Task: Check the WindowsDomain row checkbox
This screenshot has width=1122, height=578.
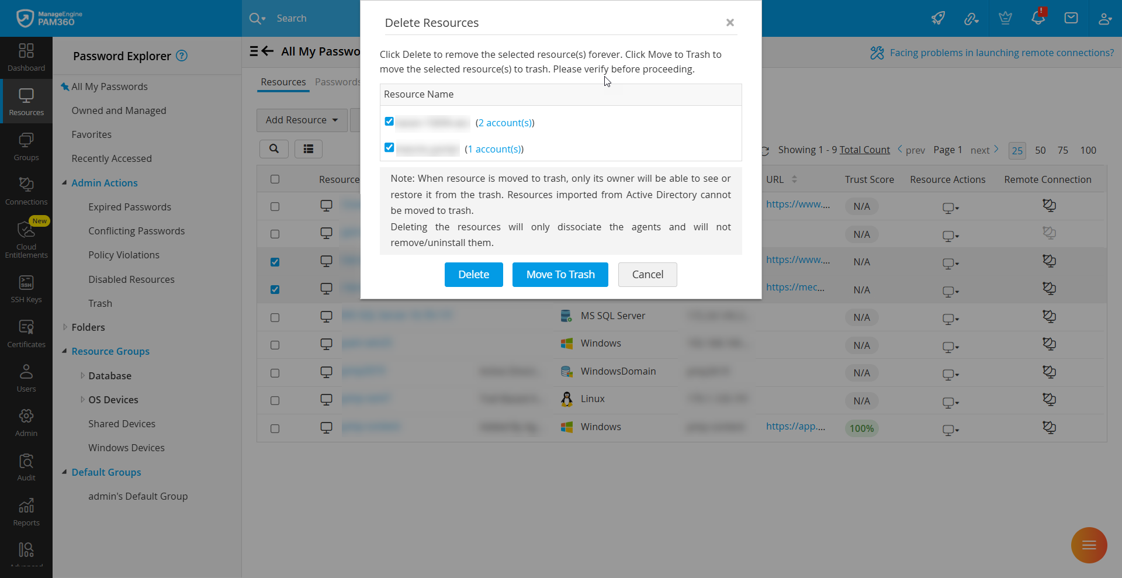Action: (275, 373)
